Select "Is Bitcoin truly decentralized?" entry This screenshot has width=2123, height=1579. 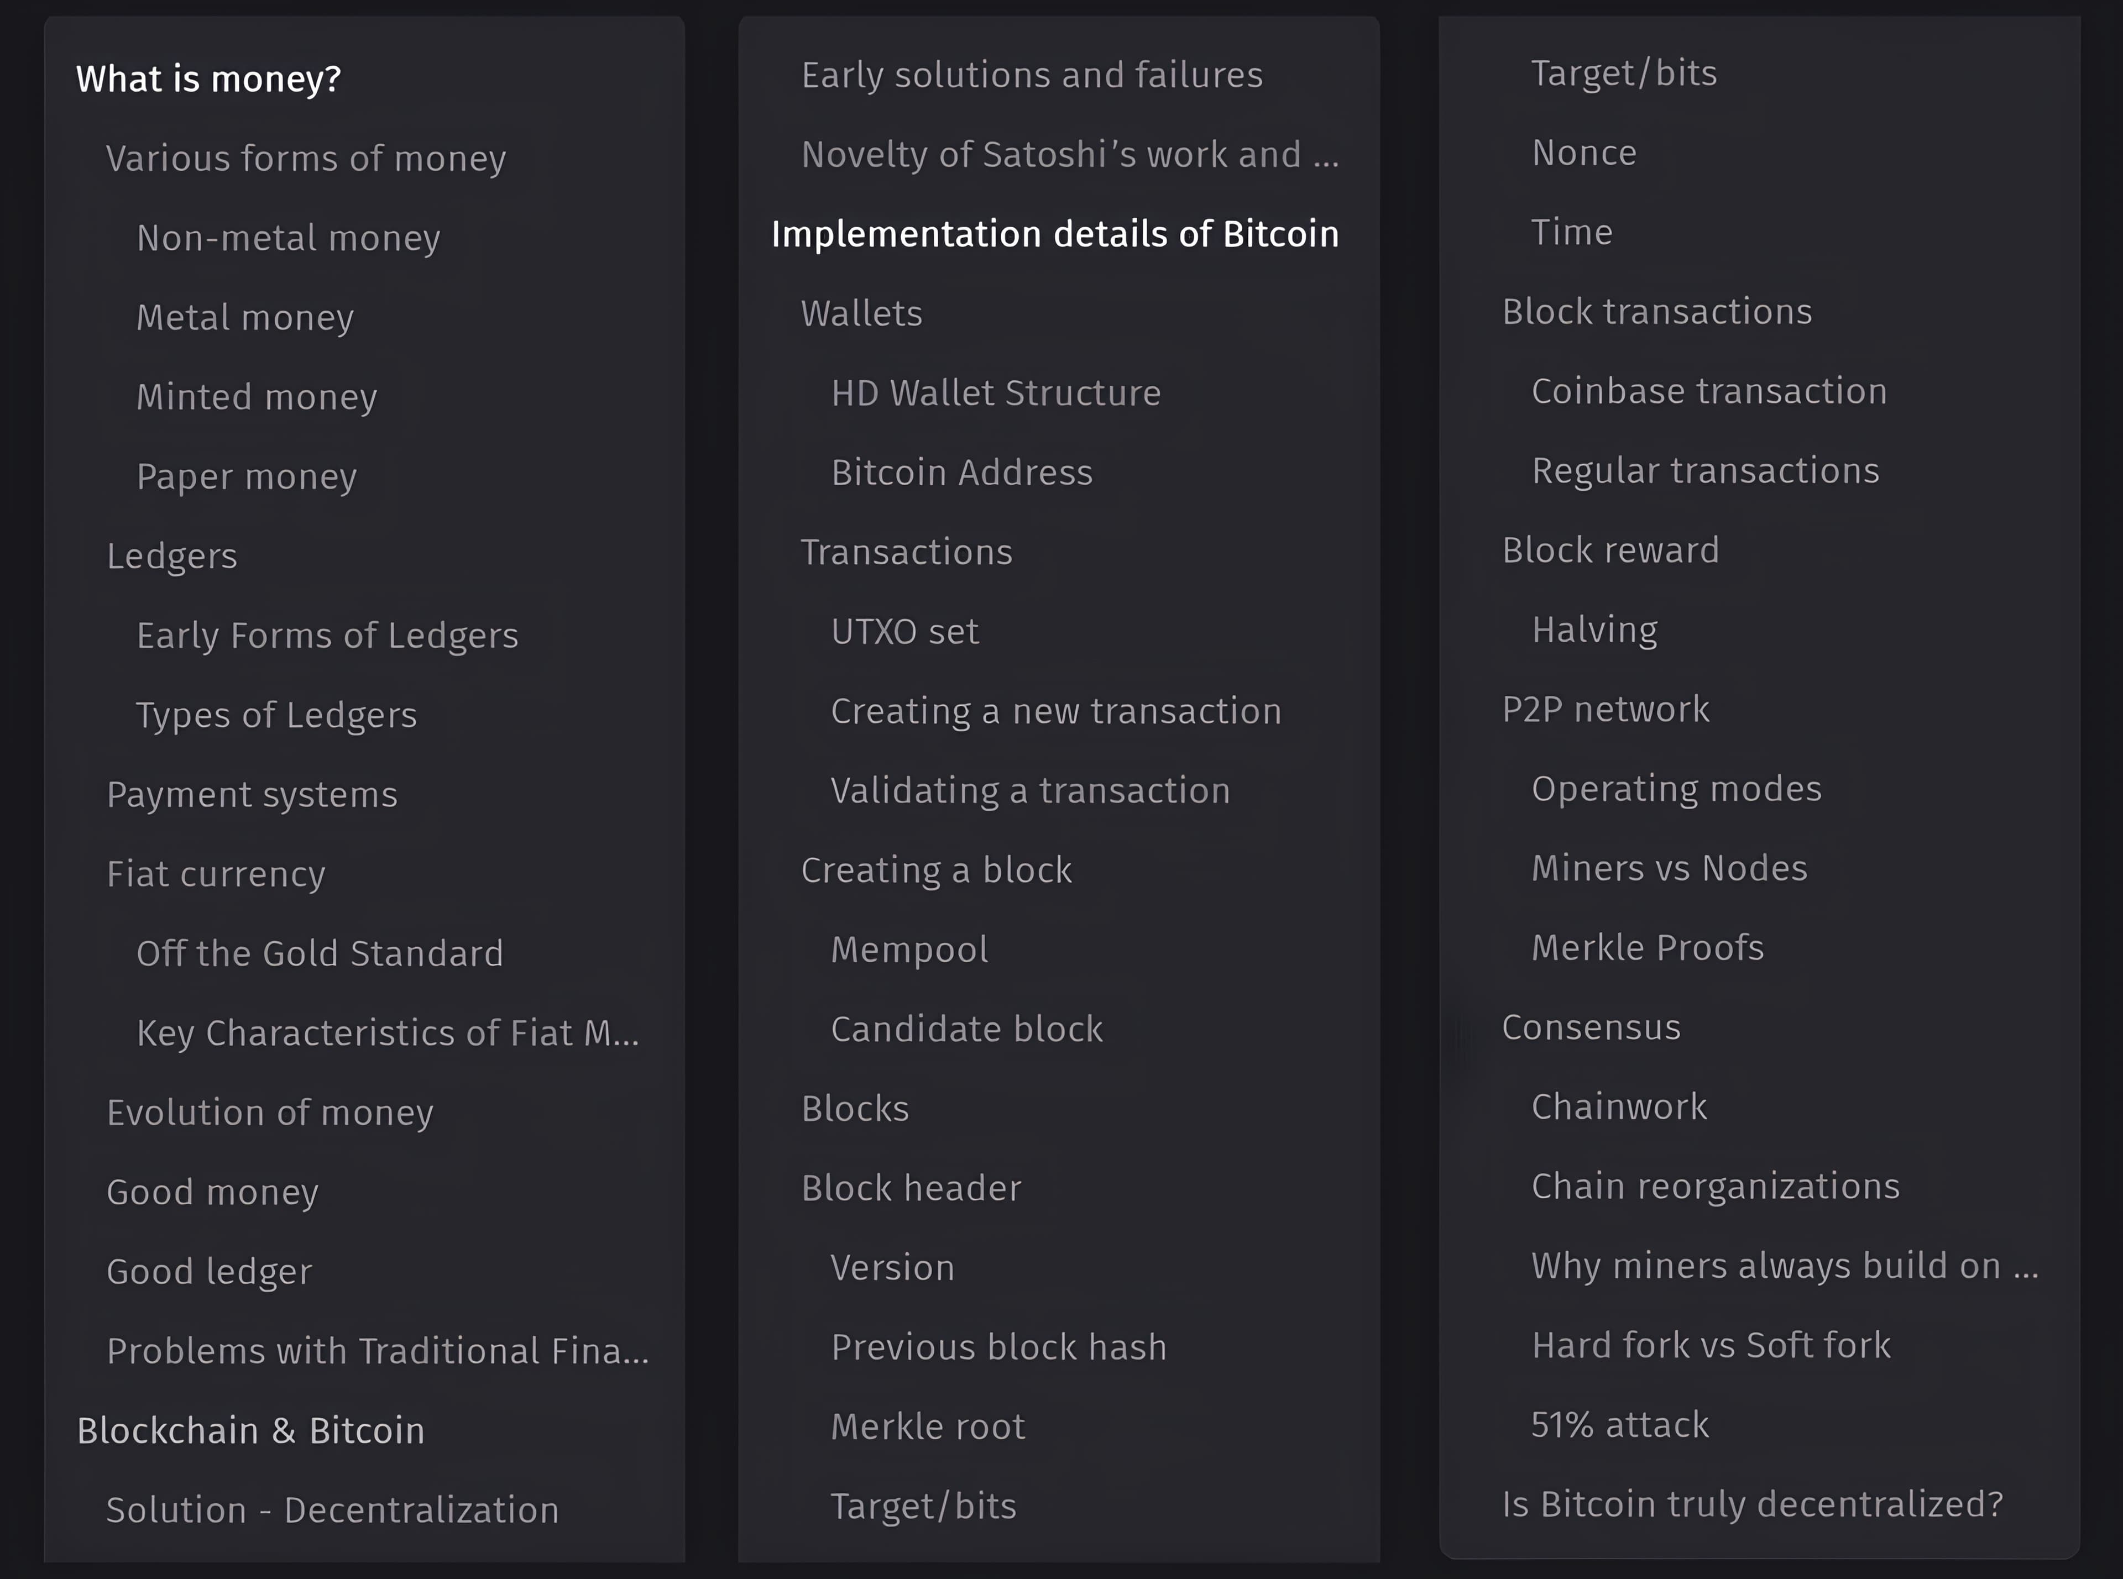(1753, 1503)
